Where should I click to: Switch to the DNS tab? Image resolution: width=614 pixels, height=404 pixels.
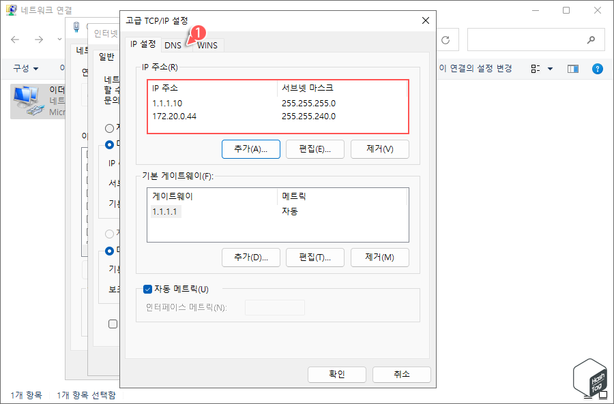(x=173, y=45)
